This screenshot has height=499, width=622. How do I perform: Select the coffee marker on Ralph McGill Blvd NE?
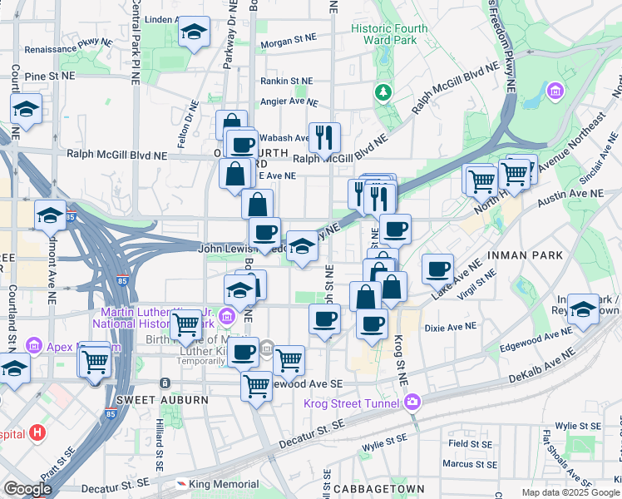pos(243,146)
